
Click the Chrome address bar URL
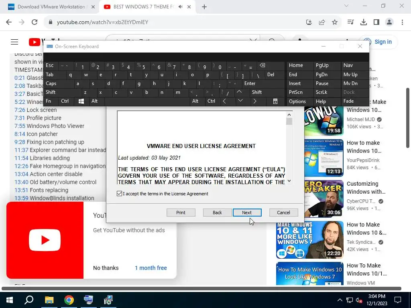102,22
